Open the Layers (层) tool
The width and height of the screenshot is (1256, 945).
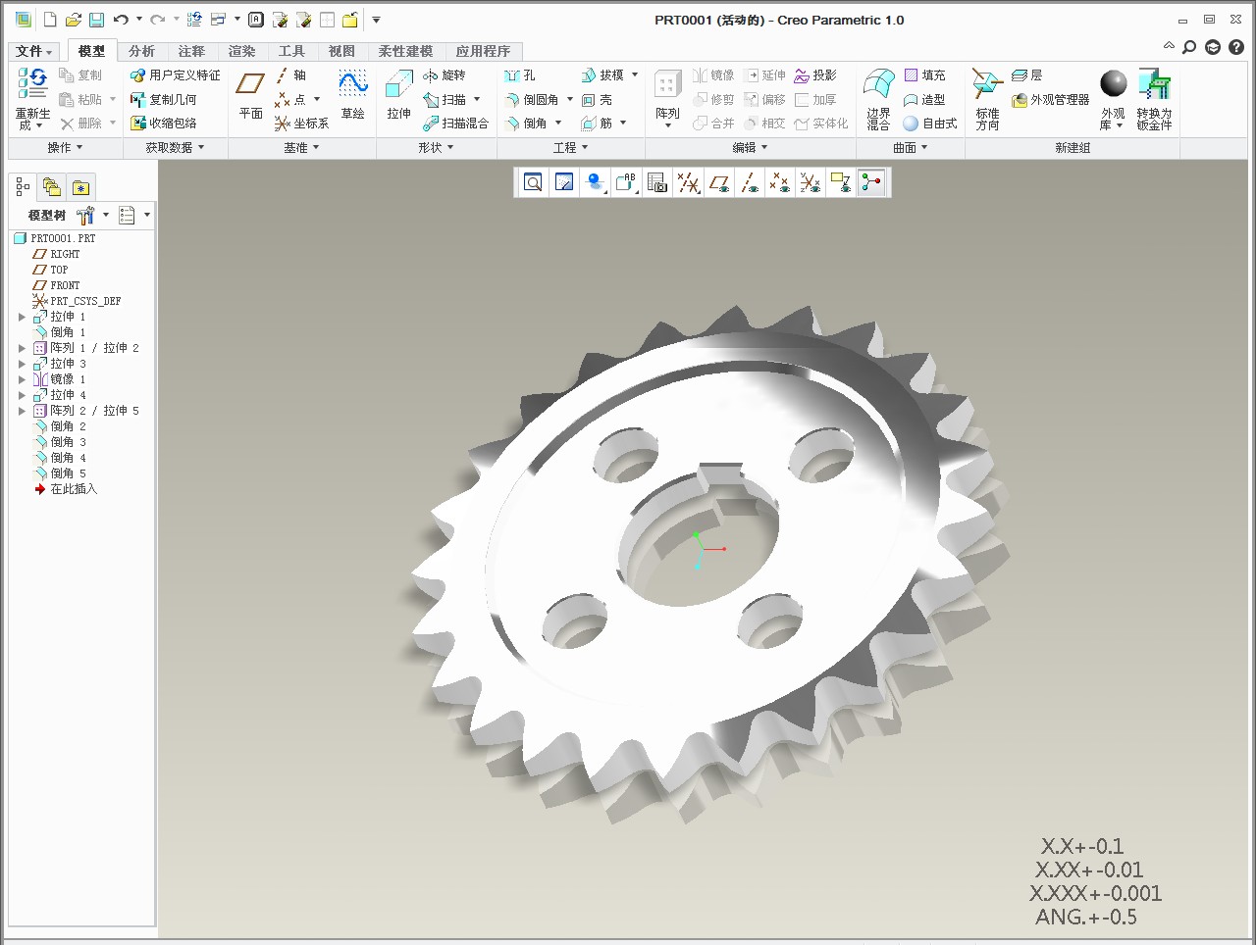[1026, 75]
